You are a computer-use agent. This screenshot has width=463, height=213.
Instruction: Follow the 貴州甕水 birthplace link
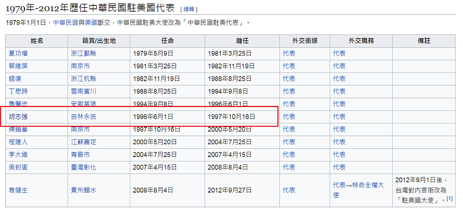84,190
